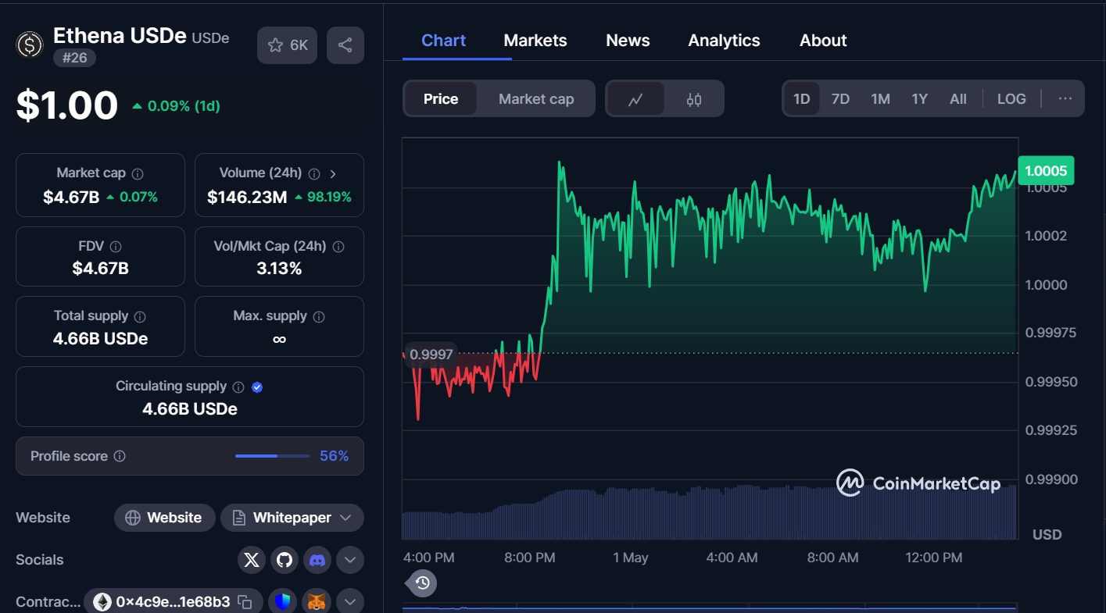
Task: Add token to MetaMask via fox icon
Action: coord(317,602)
